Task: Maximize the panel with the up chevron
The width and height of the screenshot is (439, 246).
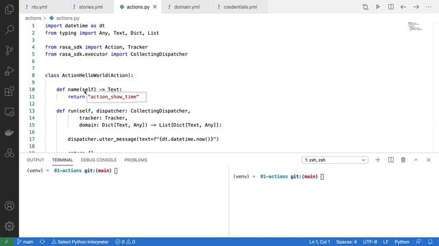Action: [416, 160]
